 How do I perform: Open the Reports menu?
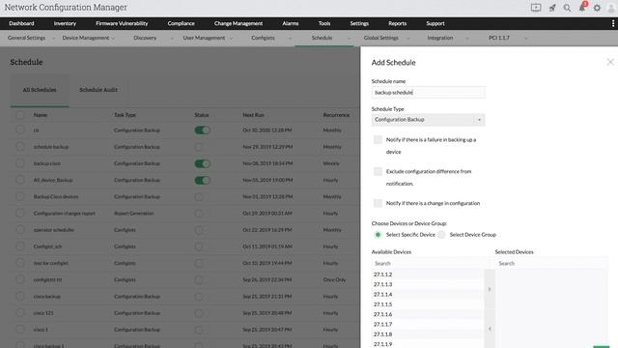397,23
